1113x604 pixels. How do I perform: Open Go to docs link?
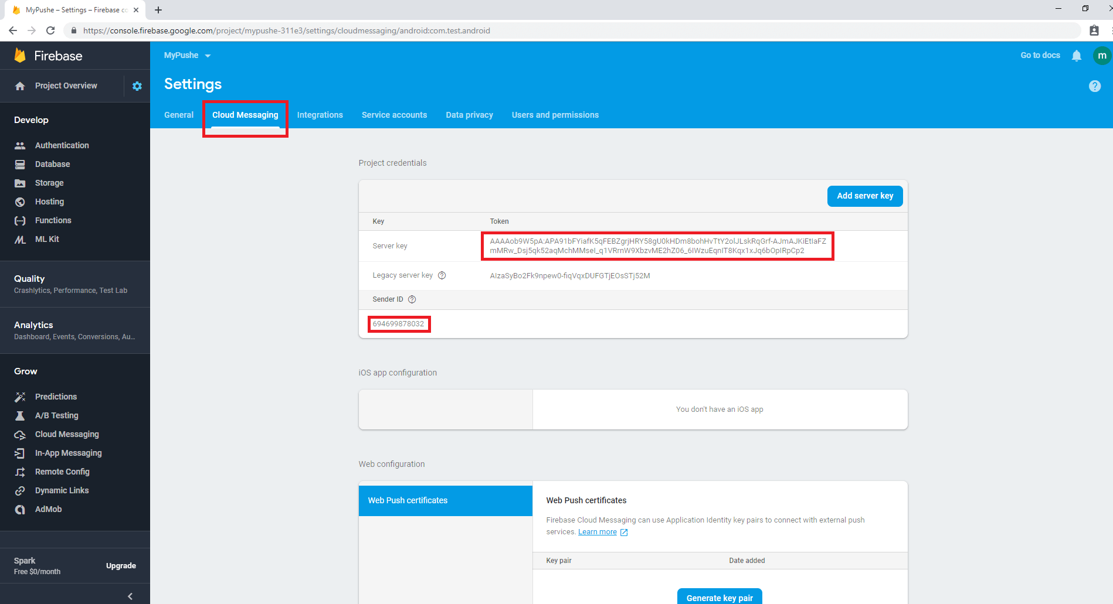[x=1040, y=55]
